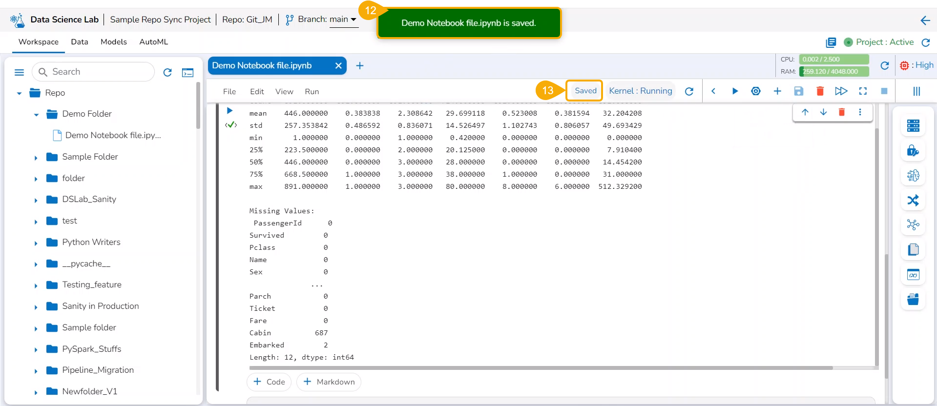This screenshot has height=406, width=937.
Task: Toggle the hamburger menu in file panel
Action: [20, 73]
